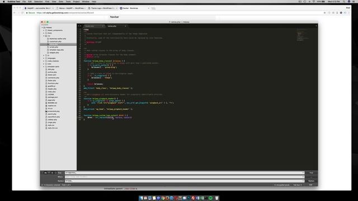This screenshot has height=201, width=358.
Task: Open Trash from the dock
Action: click(x=216, y=198)
